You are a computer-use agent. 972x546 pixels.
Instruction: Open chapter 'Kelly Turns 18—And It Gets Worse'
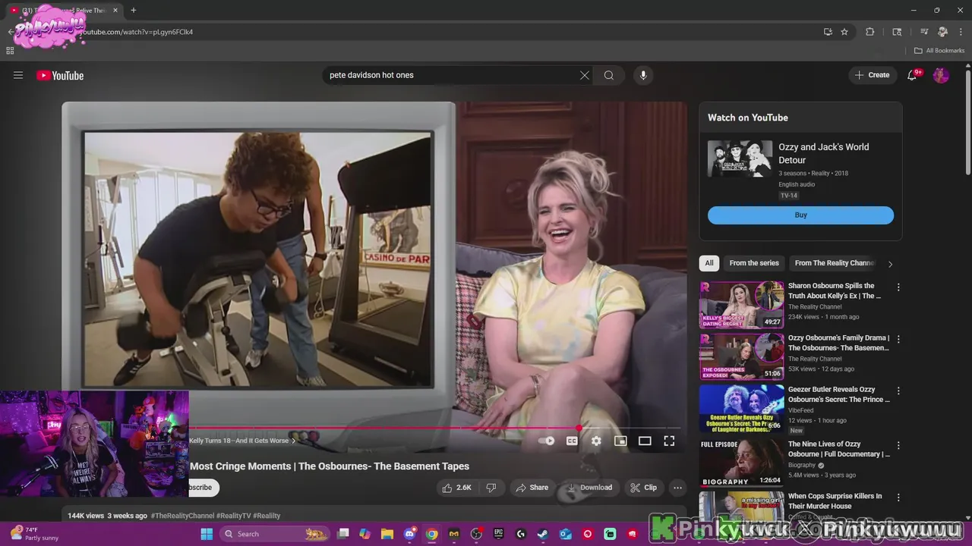[242, 441]
